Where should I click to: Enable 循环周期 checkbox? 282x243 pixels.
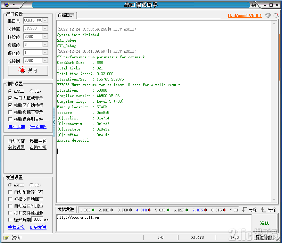10,220
